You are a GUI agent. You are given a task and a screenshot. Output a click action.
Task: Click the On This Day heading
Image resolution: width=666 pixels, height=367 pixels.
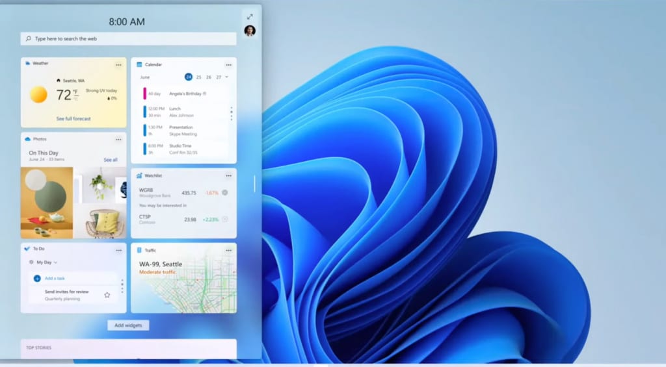44,153
